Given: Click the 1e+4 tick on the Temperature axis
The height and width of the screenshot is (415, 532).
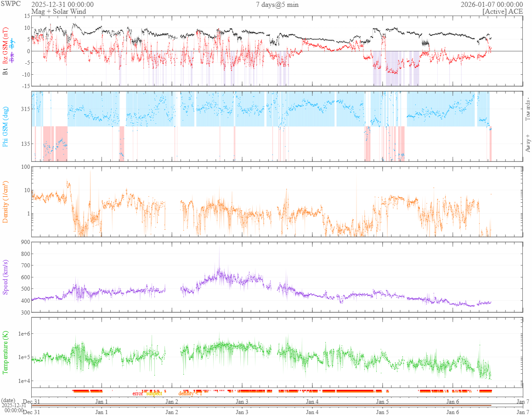Looking at the screenshot, I should pos(24,381).
